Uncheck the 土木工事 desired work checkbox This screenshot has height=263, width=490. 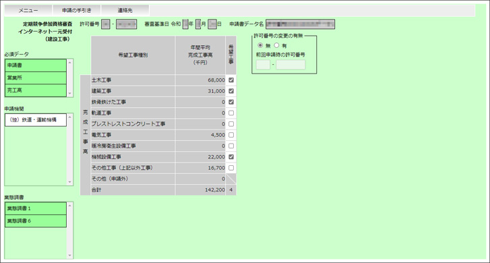click(x=231, y=80)
